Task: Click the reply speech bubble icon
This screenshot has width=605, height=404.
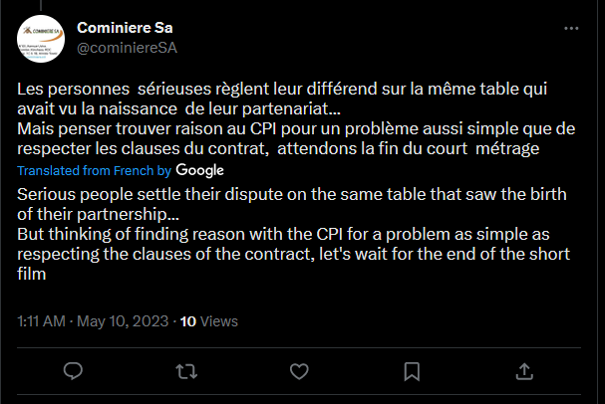Action: [73, 371]
